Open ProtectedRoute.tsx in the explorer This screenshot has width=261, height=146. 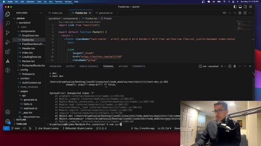click(x=33, y=65)
